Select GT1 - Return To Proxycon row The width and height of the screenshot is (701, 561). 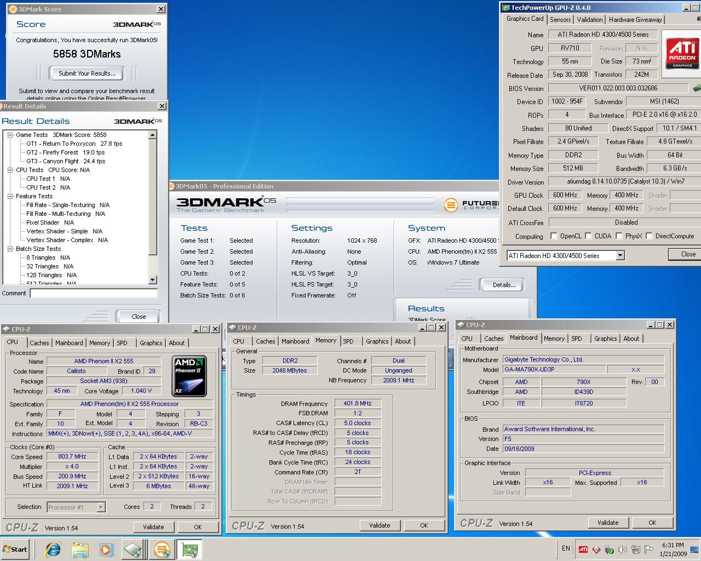tap(74, 144)
